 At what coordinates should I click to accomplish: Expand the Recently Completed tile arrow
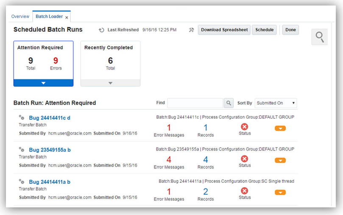tap(110, 83)
